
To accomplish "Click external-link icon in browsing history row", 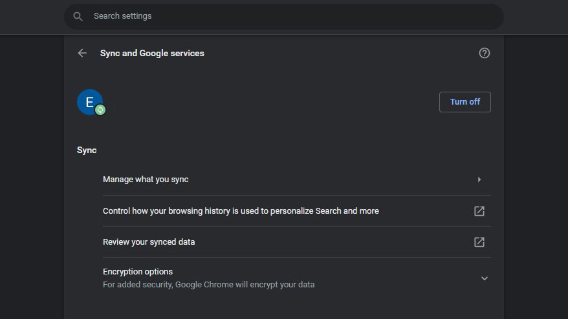I will (479, 211).
